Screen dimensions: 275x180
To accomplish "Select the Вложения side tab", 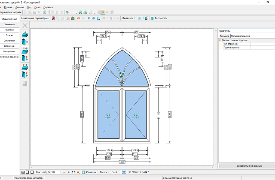I will click(x=9, y=46).
